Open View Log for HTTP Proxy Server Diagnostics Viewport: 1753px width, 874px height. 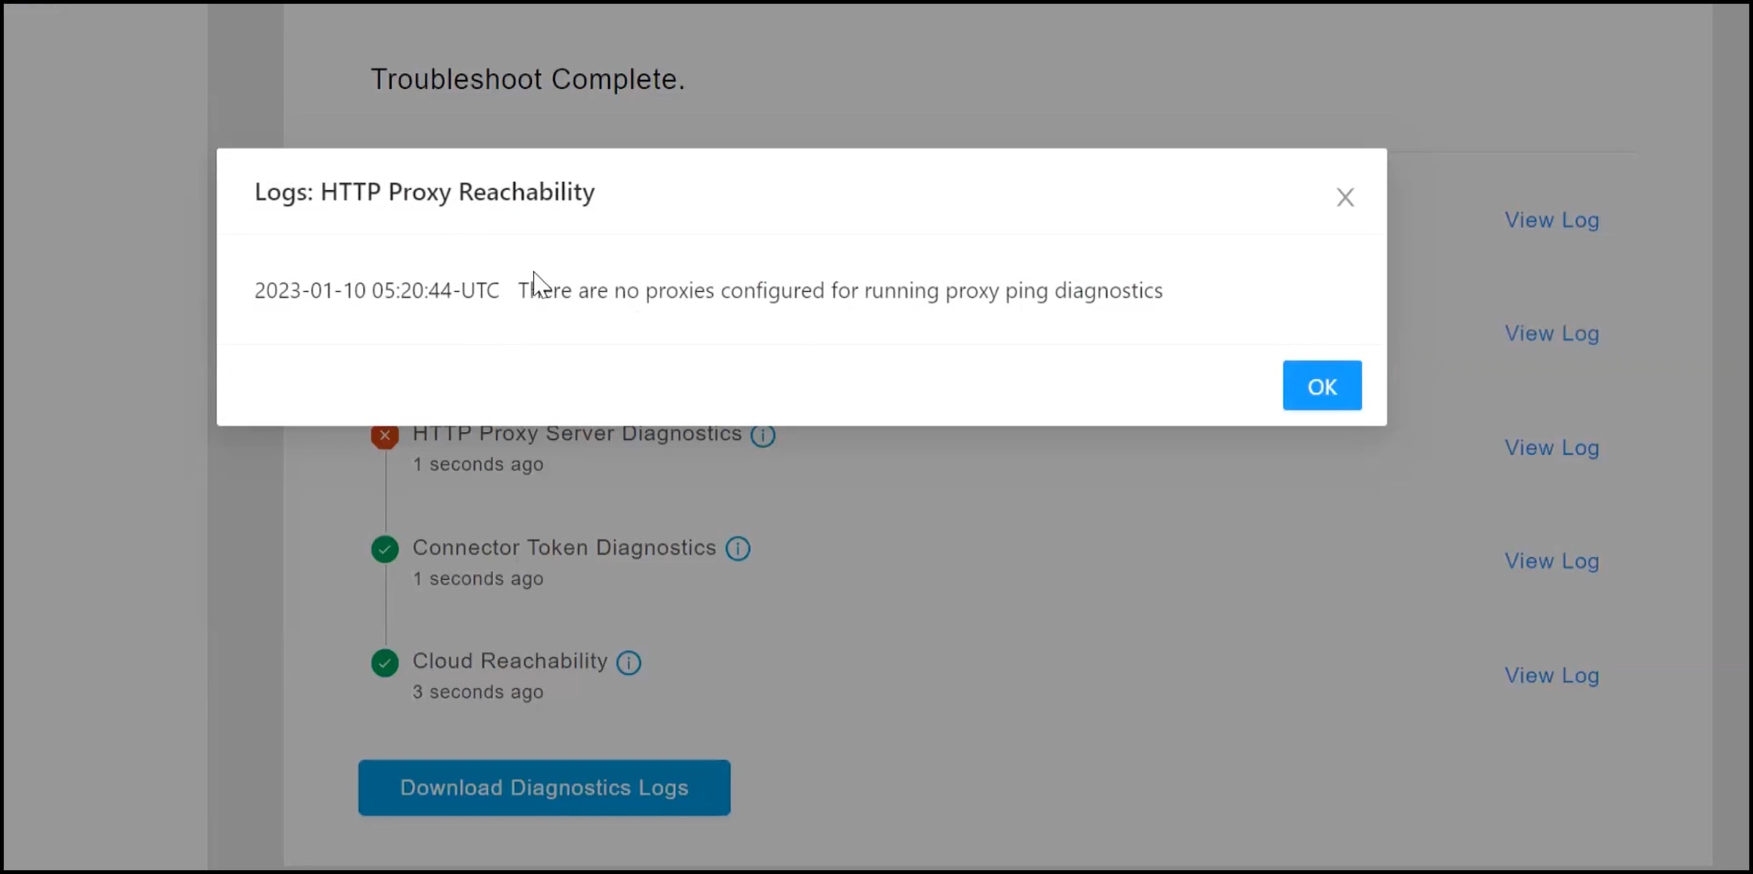coord(1552,448)
